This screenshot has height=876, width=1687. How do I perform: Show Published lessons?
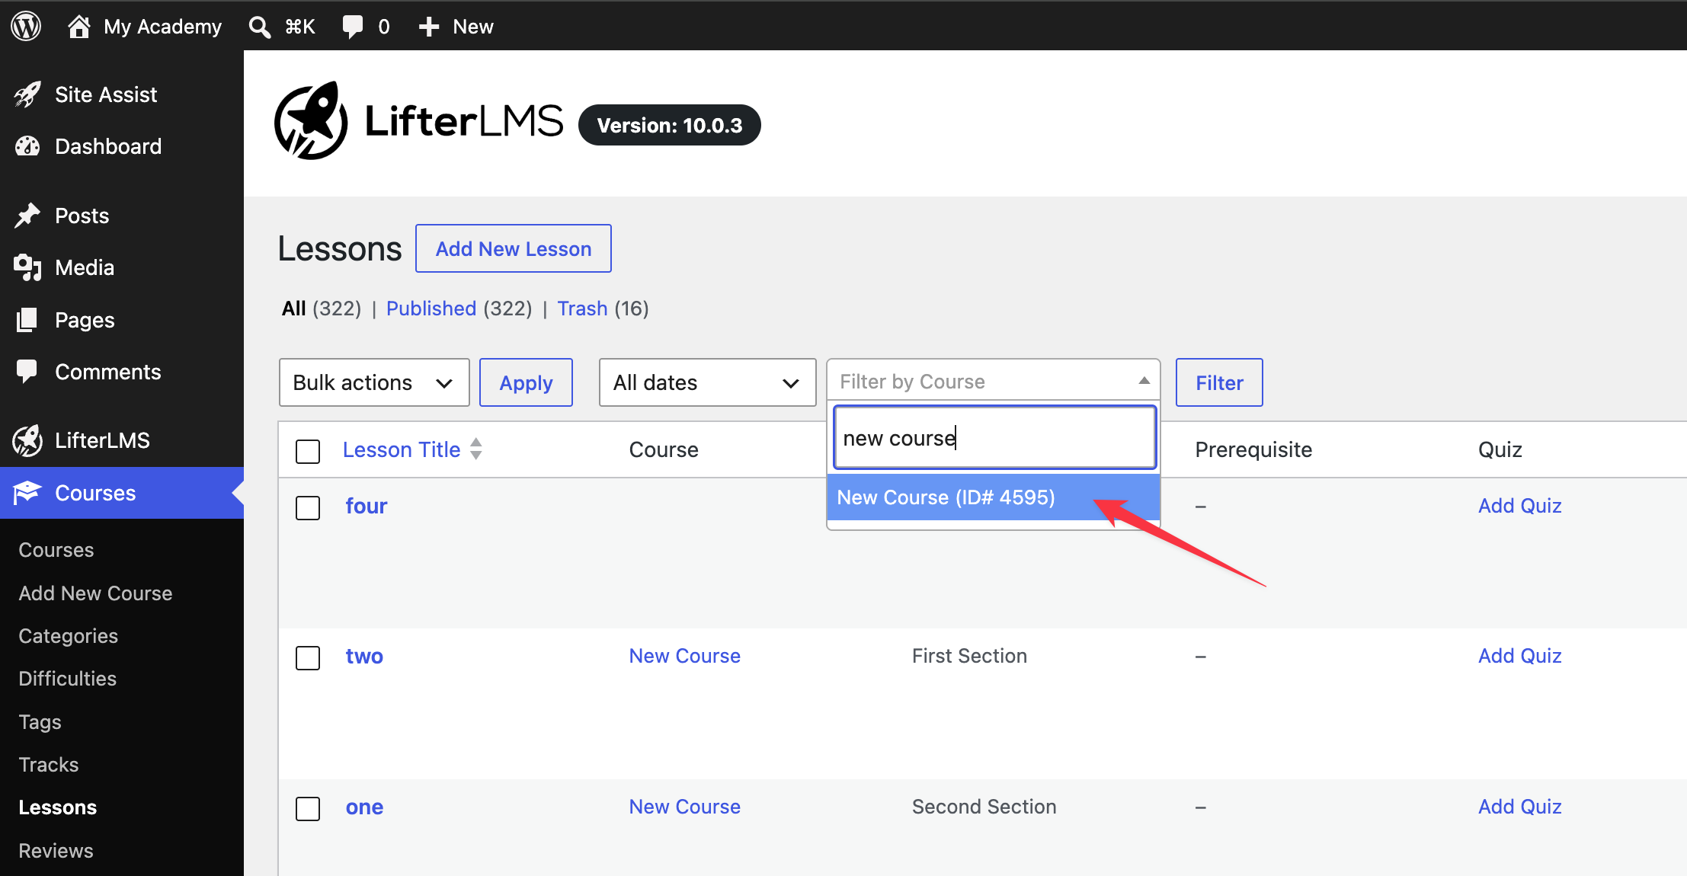click(431, 309)
